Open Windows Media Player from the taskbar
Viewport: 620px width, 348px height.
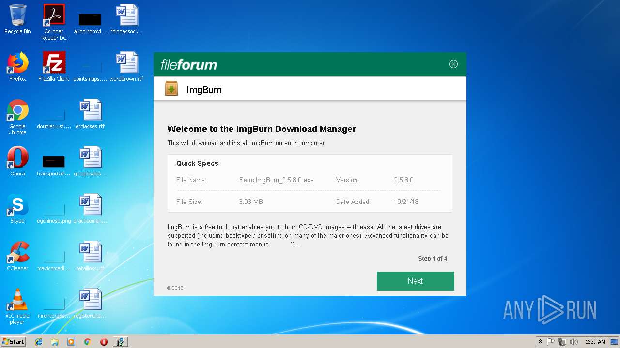(x=71, y=342)
